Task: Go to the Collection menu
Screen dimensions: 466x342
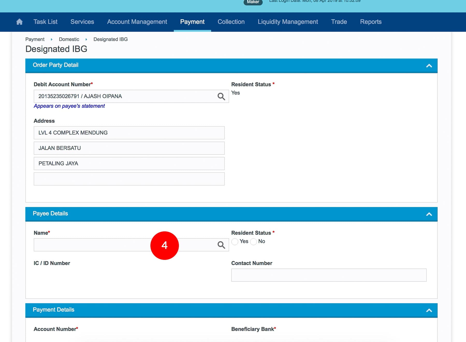Action: 231,22
